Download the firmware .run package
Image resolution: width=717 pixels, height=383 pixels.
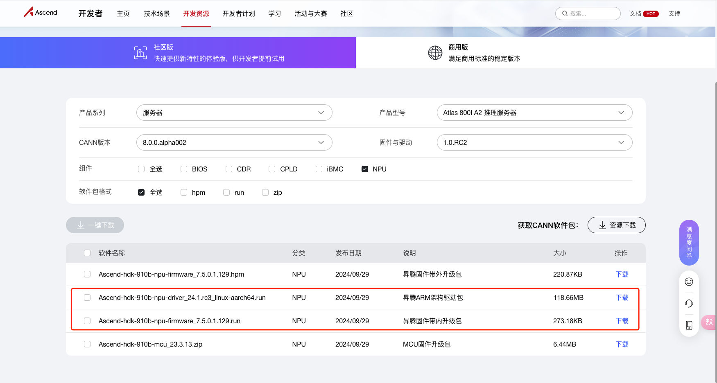(622, 321)
